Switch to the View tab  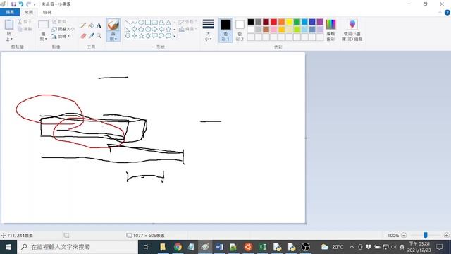[47, 12]
